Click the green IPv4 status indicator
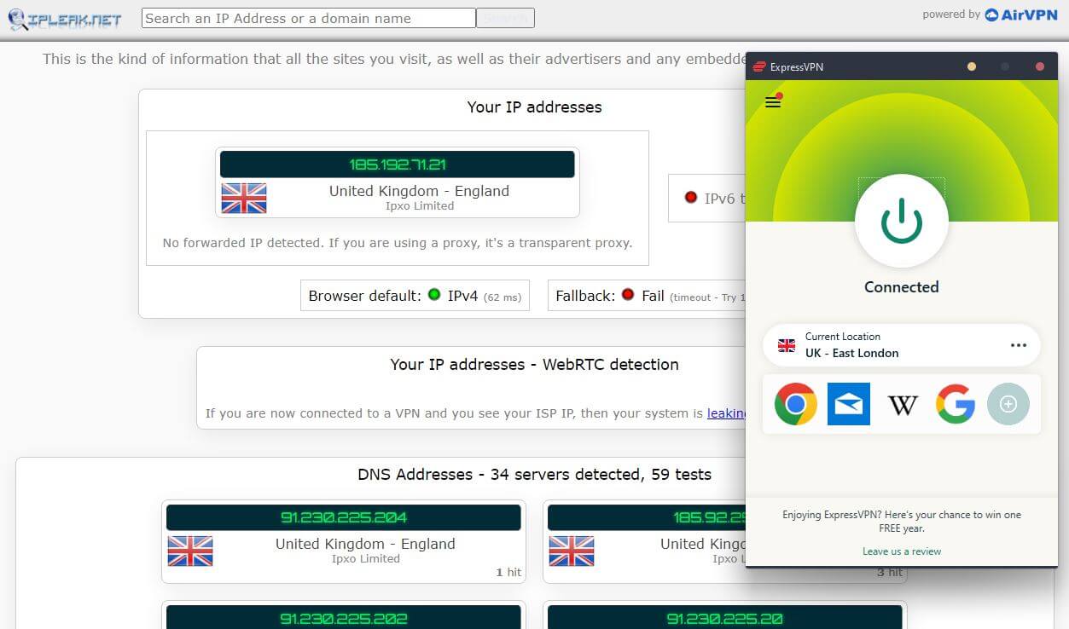 tap(434, 295)
